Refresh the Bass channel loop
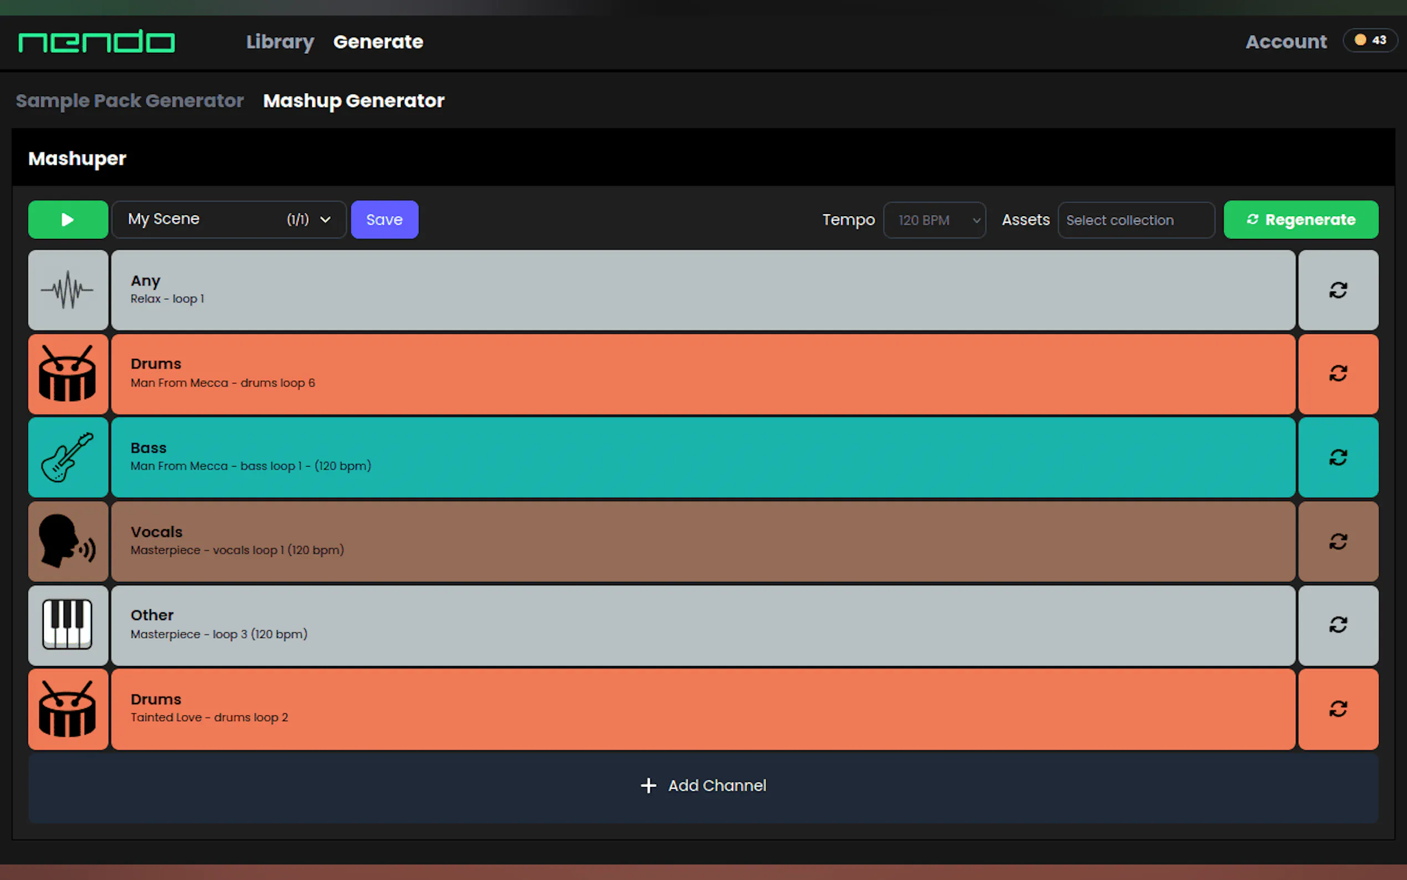This screenshot has width=1407, height=880. 1338,458
